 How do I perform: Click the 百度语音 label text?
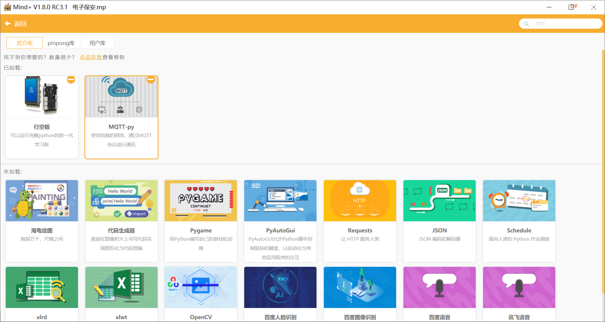[439, 317]
